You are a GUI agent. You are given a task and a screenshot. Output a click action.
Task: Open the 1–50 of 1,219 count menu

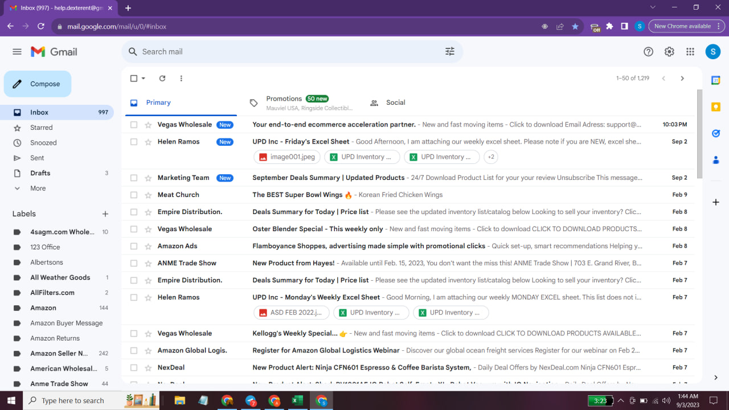click(633, 79)
